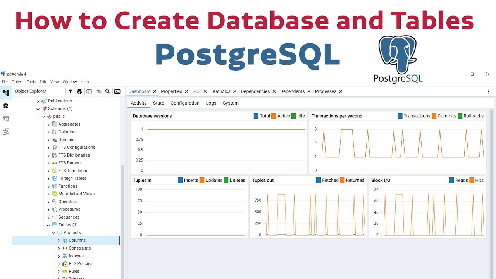
Task: Open Query Tool Workspace in left sidebar
Action: tap(6, 106)
